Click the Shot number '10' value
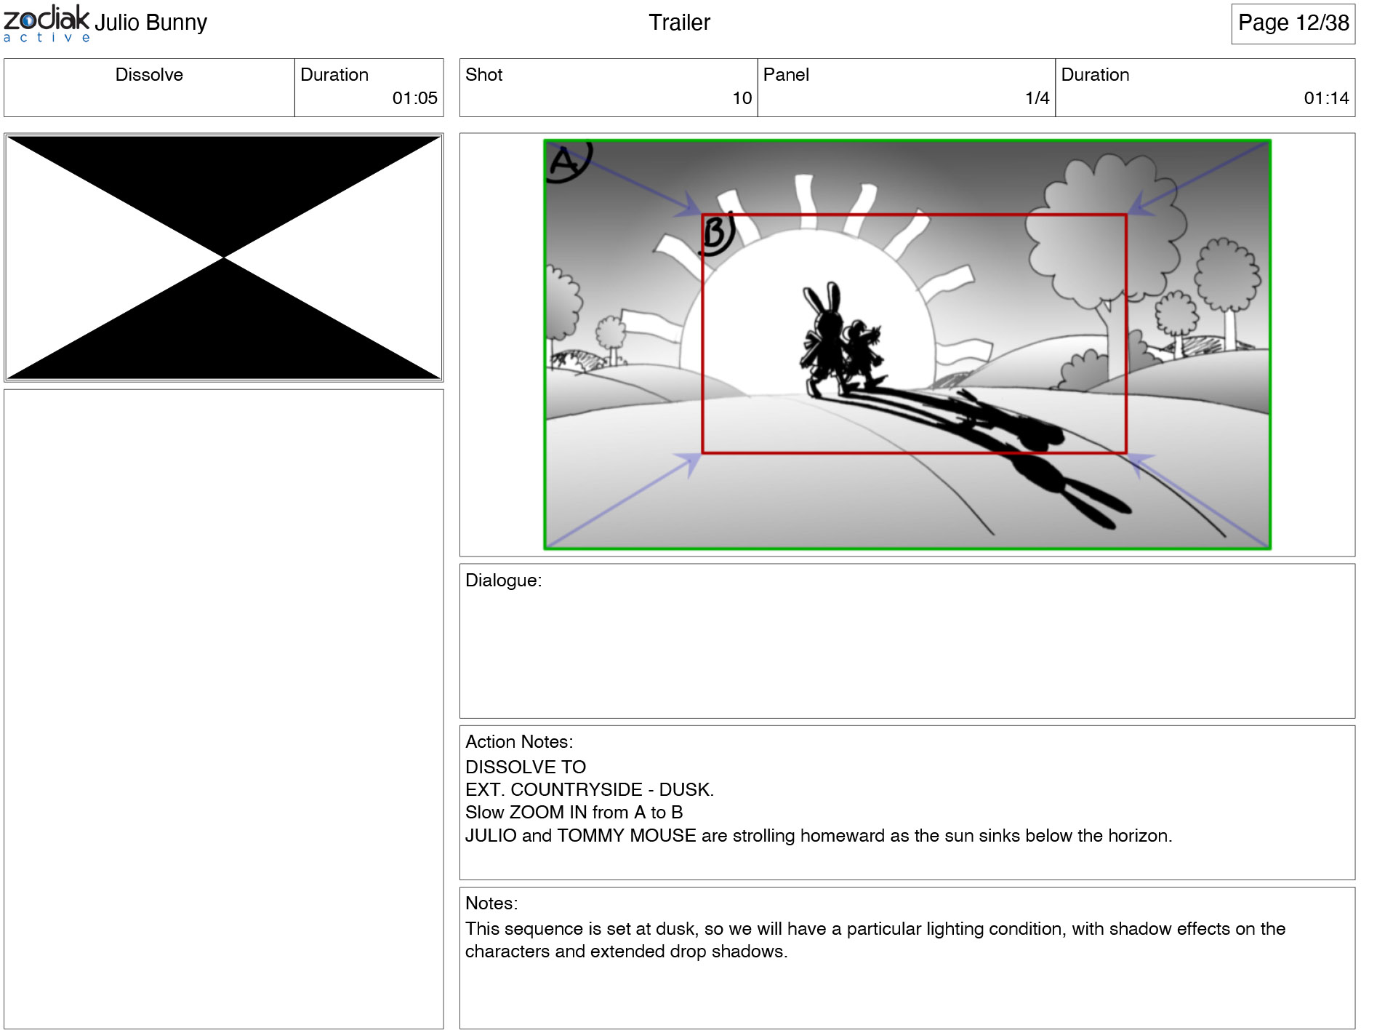 742,98
